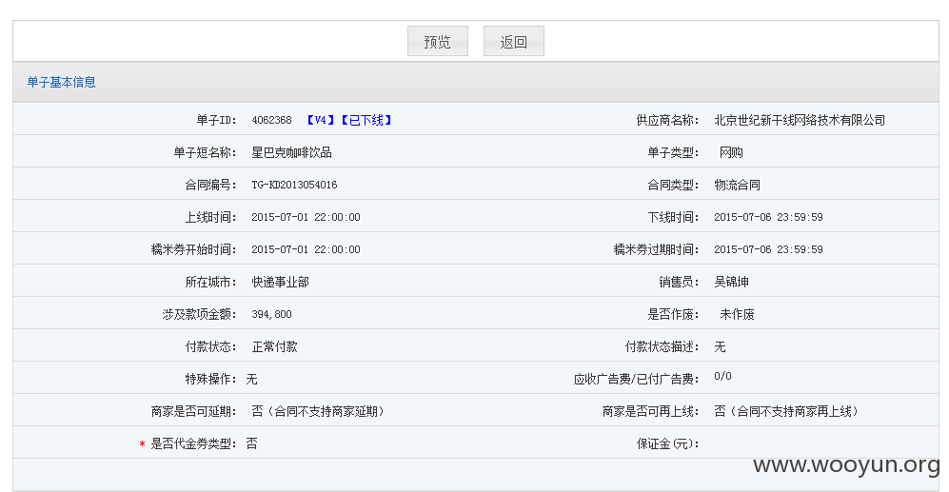Image resolution: width=949 pixels, height=492 pixels.
Task: Select 否（合同不支持商家再上线） value
Action: (786, 411)
